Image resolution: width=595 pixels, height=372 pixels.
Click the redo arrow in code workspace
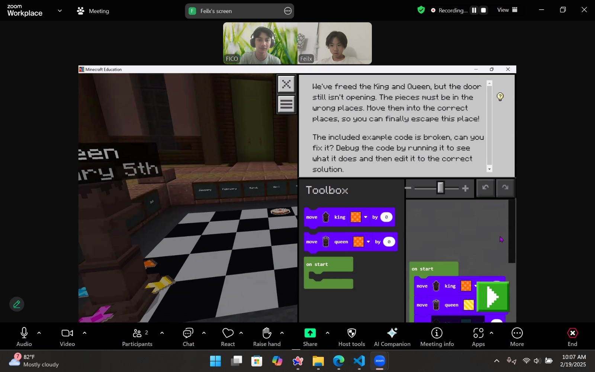tap(505, 188)
